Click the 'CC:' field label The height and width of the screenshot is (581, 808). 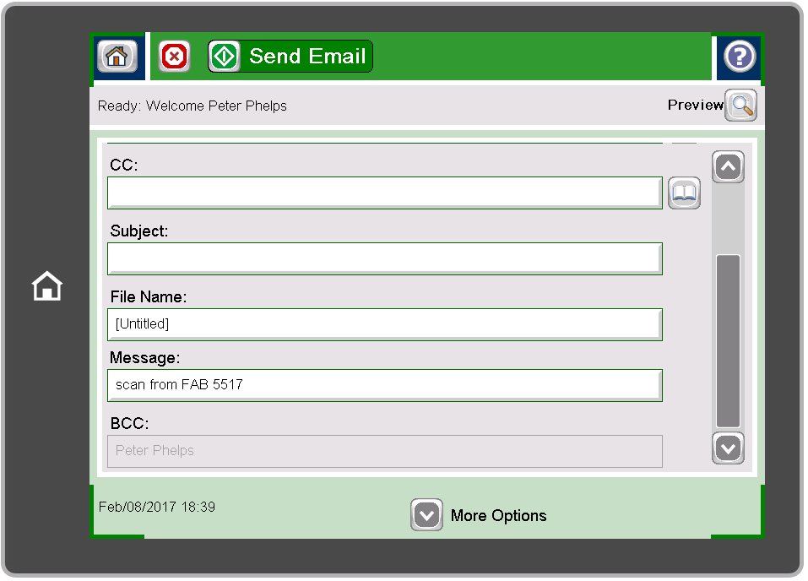123,165
